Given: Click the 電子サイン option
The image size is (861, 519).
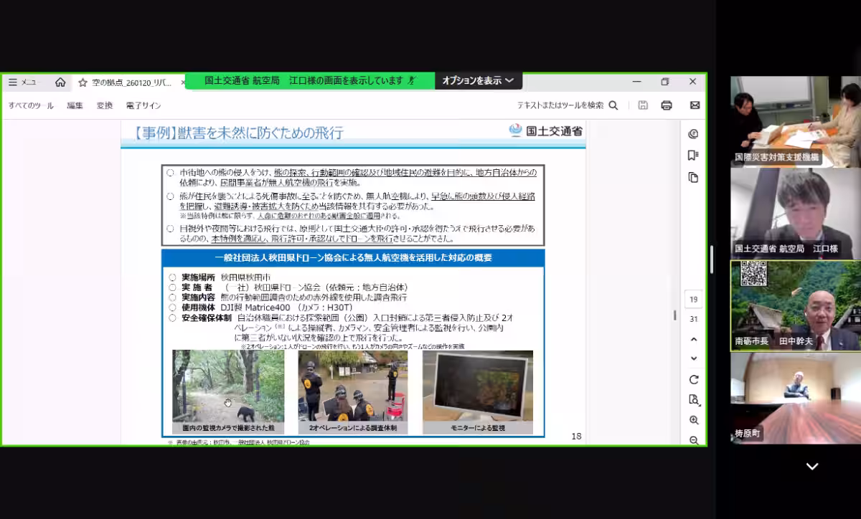Looking at the screenshot, I should (145, 105).
